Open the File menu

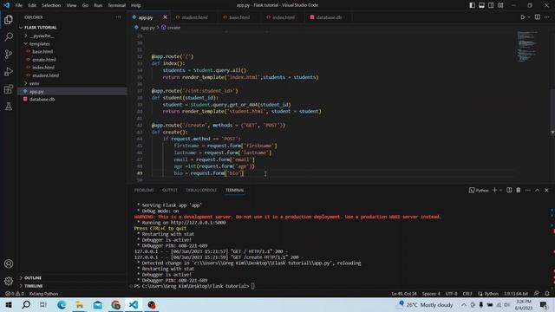(x=19, y=5)
